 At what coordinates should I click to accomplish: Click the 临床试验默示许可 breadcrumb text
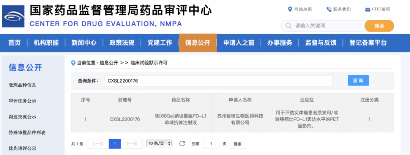148,63
